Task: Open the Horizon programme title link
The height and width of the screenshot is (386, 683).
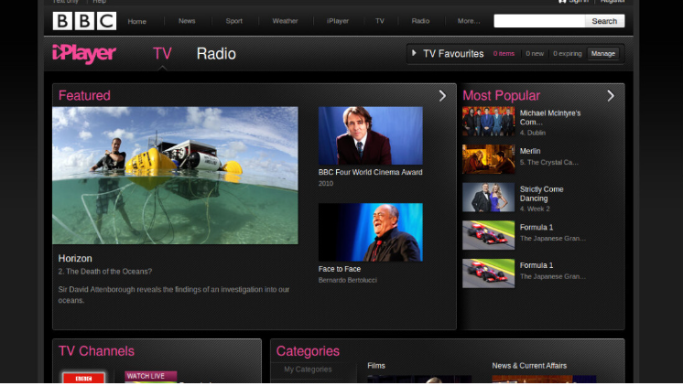Action: click(75, 258)
